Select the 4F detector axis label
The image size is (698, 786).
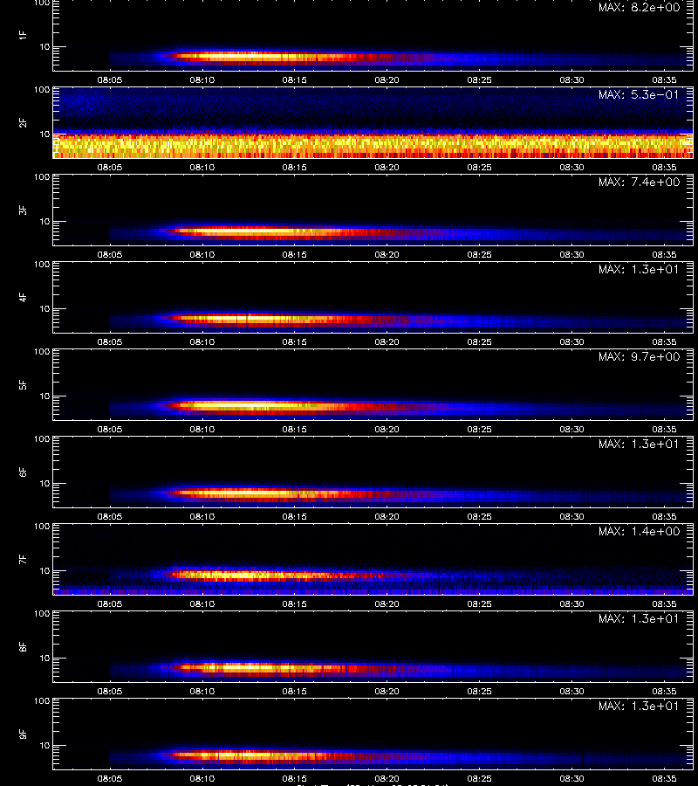[23, 297]
